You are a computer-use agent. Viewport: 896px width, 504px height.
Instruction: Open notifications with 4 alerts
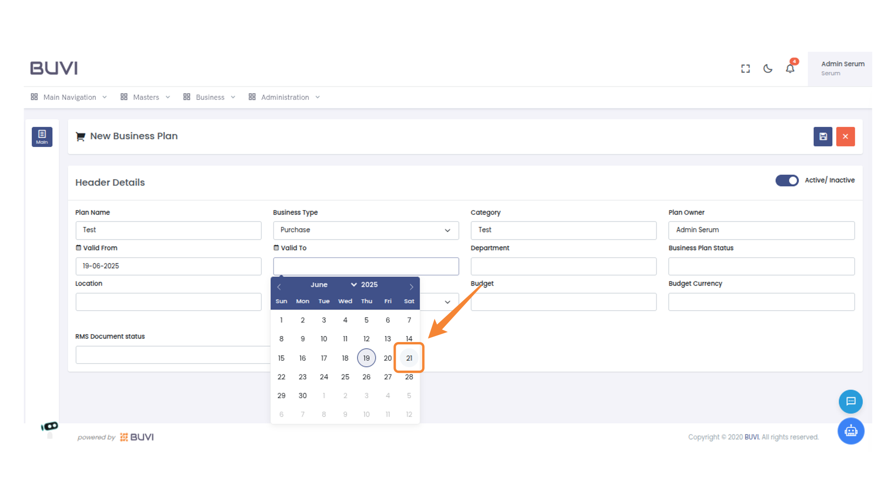click(790, 68)
